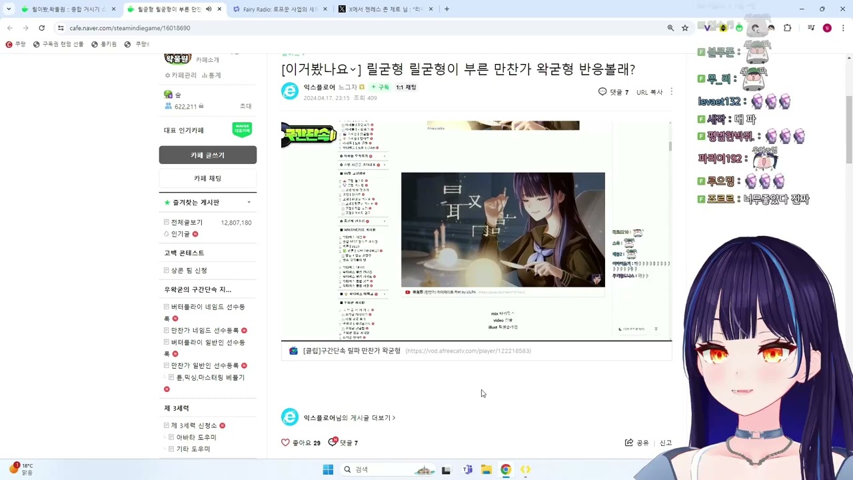Open the Extensions puzzle menu
This screenshot has height=480, width=853.
(788, 28)
